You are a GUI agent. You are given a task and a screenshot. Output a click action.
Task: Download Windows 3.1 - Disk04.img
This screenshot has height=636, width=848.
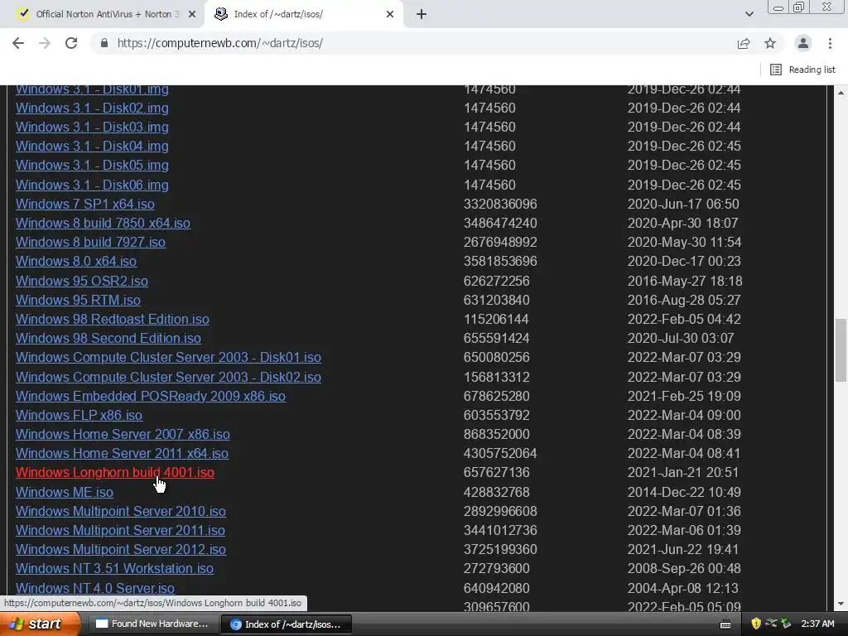[92, 146]
